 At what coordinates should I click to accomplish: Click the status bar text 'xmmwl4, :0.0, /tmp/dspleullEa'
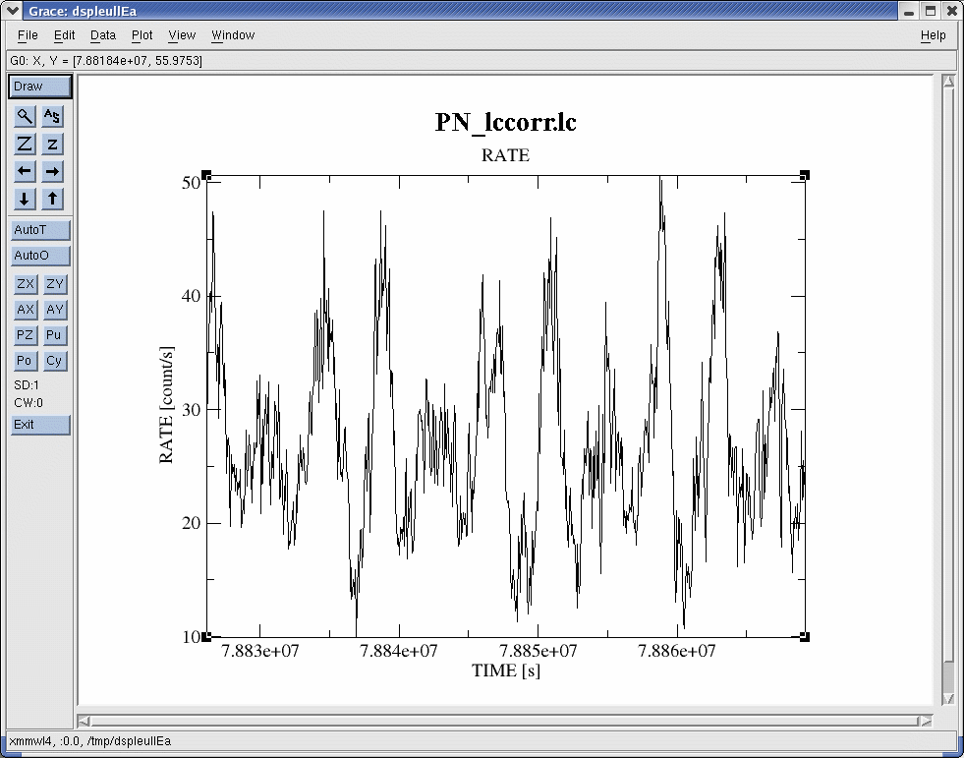point(89,740)
